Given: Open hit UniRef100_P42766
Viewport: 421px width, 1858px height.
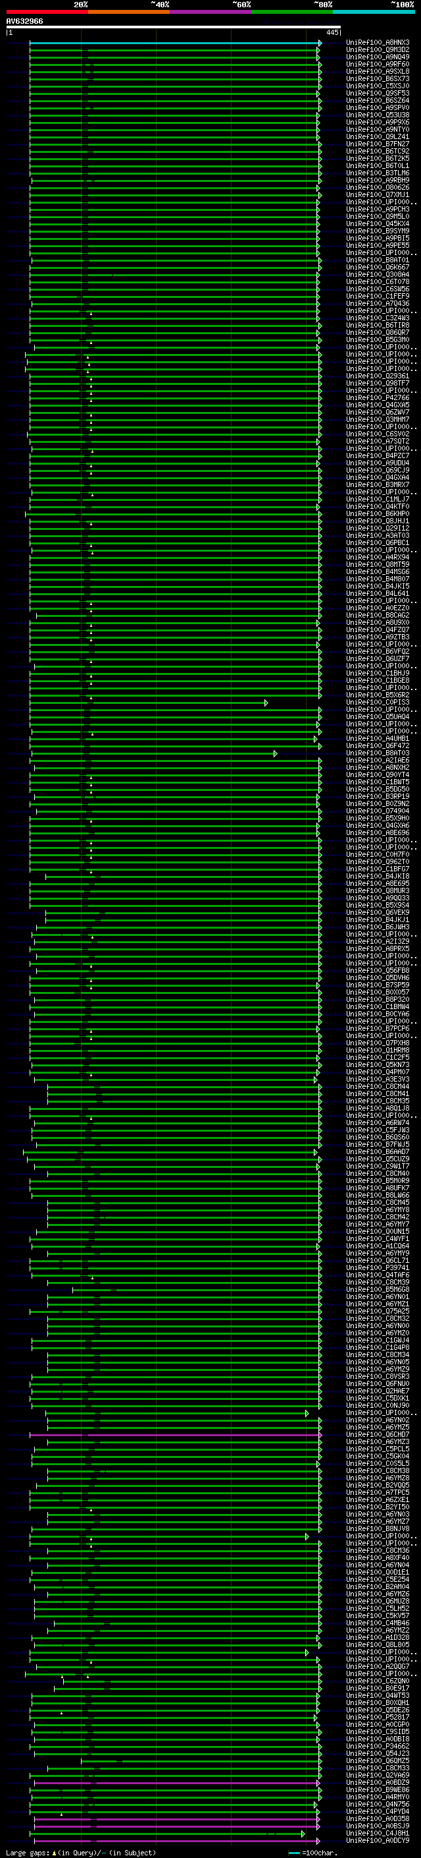Looking at the screenshot, I should [x=378, y=398].
